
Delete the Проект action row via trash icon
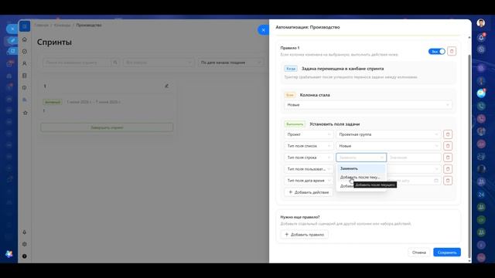(x=448, y=134)
